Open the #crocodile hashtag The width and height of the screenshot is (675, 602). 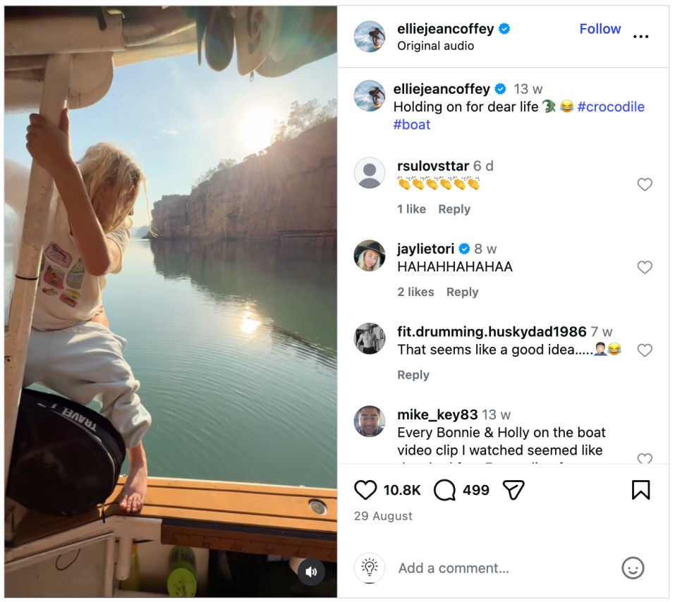tap(611, 107)
